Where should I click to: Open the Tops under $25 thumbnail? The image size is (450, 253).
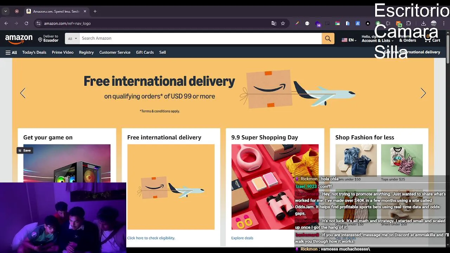[401, 160]
